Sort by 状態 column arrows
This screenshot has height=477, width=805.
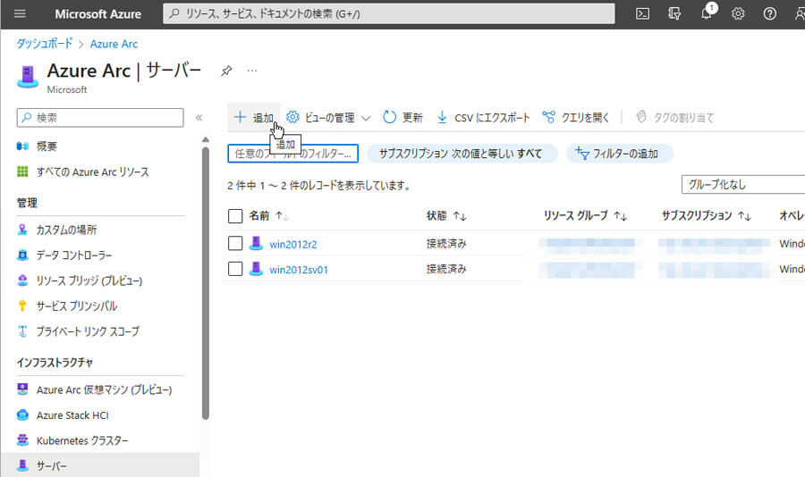460,216
